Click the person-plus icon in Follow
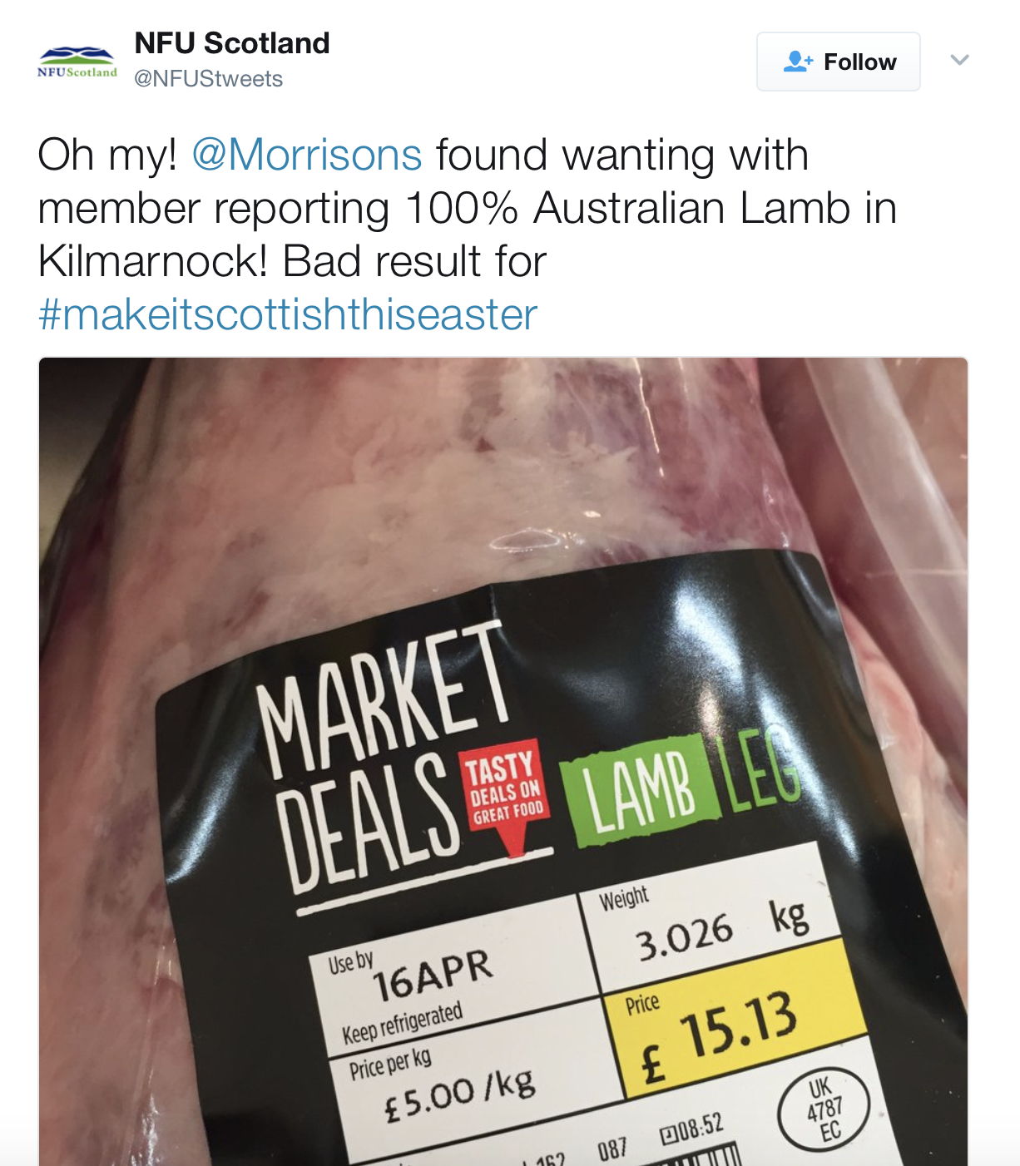 click(798, 62)
